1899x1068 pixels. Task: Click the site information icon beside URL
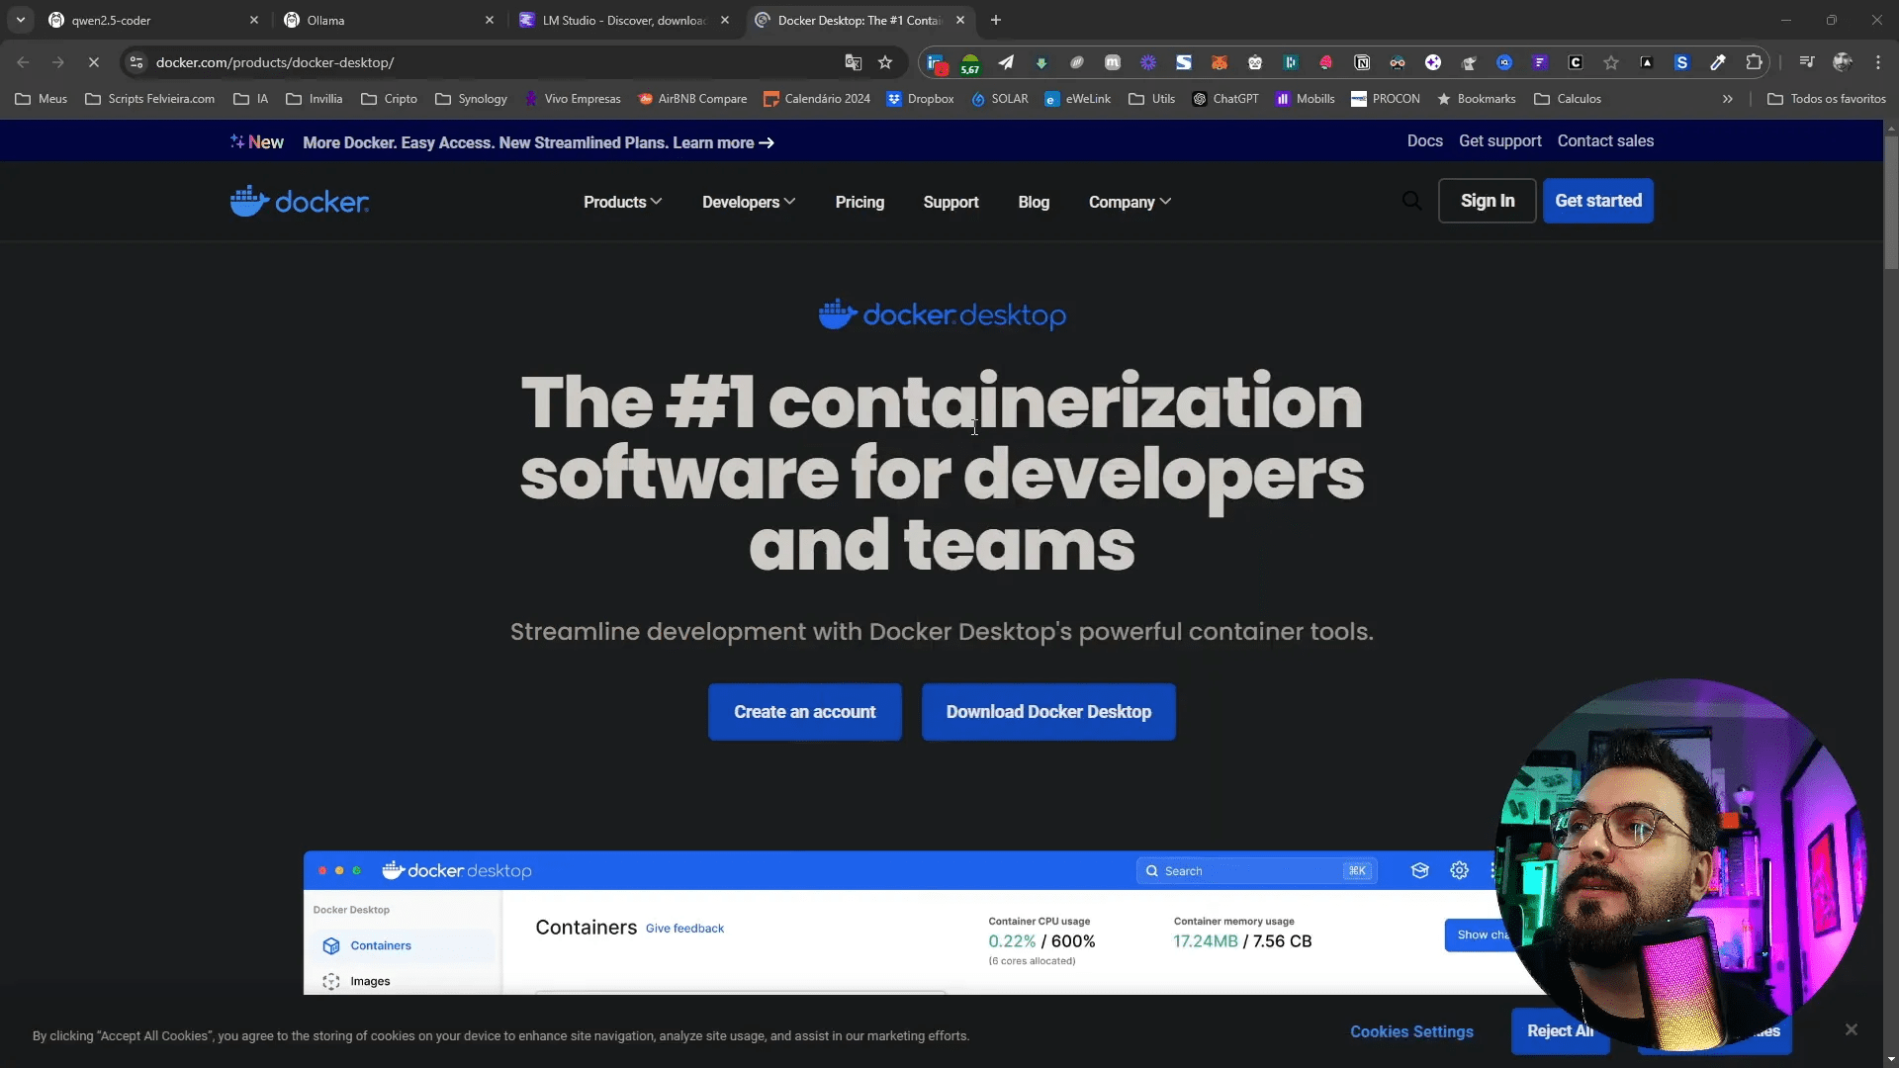136,62
